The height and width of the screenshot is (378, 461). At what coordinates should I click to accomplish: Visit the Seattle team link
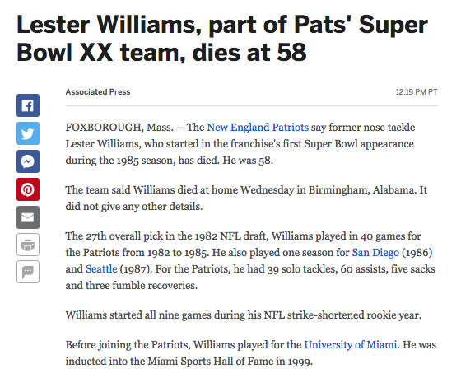pos(101,269)
